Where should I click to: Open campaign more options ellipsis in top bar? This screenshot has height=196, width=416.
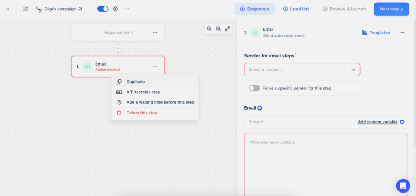coord(127,9)
